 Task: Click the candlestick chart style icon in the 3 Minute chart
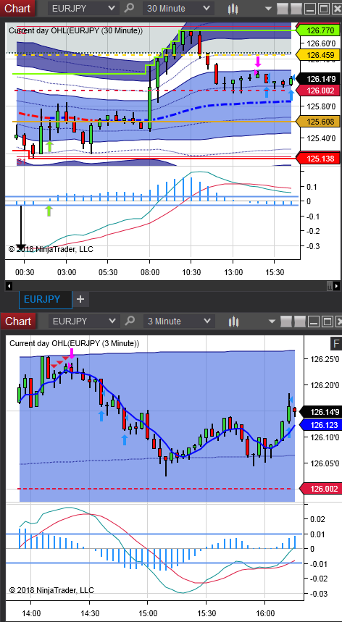(234, 321)
